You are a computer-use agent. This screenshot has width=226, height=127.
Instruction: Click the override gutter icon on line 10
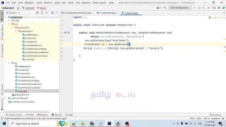(65, 33)
